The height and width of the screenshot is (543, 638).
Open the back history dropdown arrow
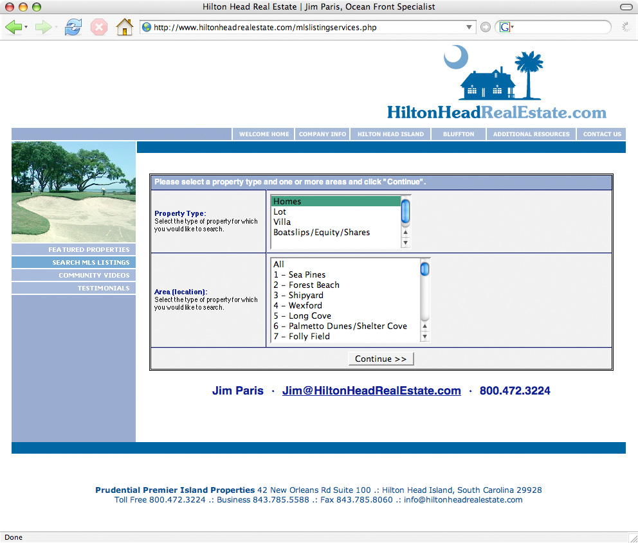(x=26, y=27)
